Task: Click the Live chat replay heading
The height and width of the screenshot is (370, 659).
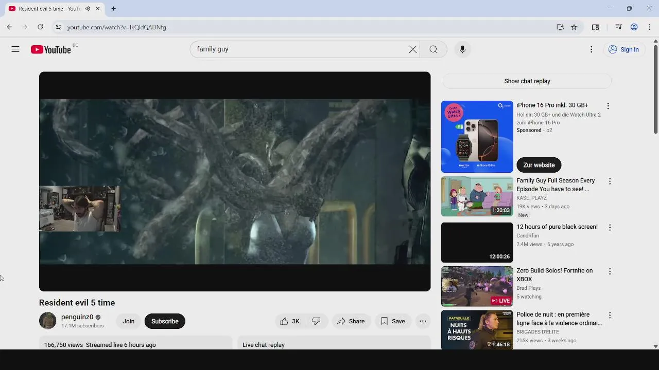Action: click(x=264, y=345)
